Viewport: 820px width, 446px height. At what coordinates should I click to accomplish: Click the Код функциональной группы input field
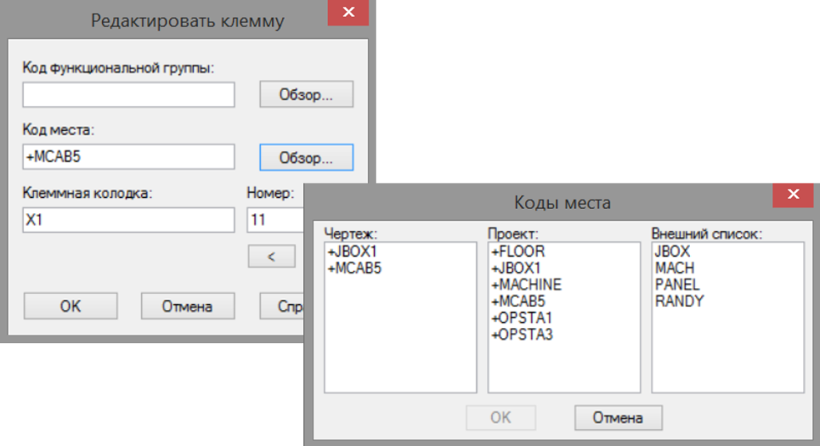(128, 95)
